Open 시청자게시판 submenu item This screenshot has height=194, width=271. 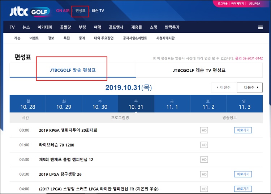165,38
